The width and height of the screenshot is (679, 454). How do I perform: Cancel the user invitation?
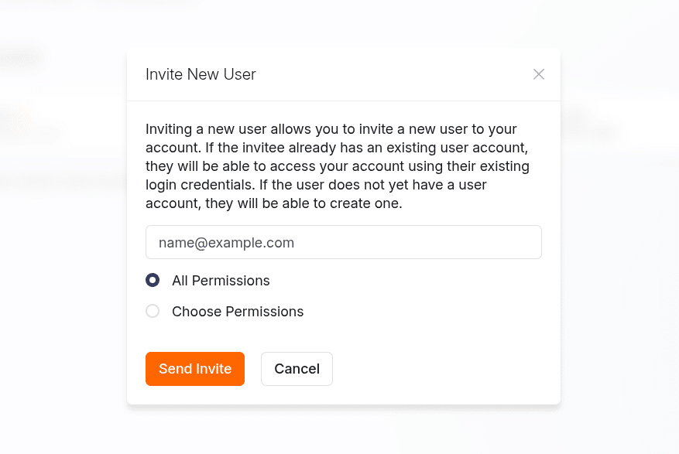coord(297,369)
